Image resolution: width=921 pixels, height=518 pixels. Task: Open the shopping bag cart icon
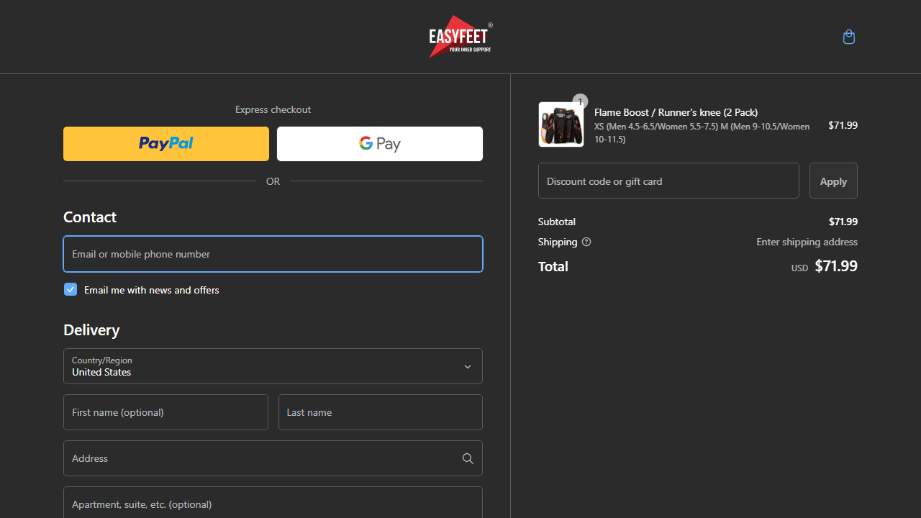pos(849,37)
